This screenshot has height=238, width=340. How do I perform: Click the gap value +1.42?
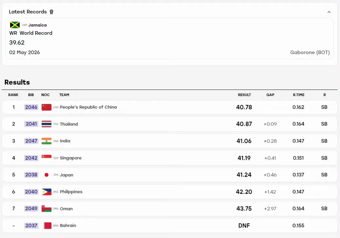point(270,192)
